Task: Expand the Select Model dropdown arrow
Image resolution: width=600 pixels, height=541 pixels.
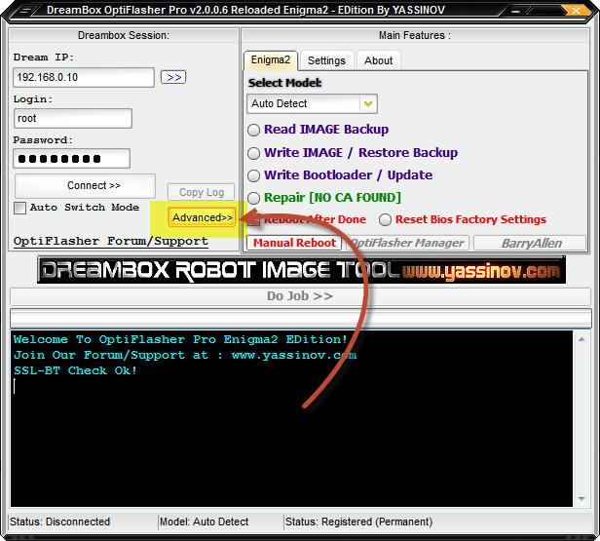Action: coord(368,103)
